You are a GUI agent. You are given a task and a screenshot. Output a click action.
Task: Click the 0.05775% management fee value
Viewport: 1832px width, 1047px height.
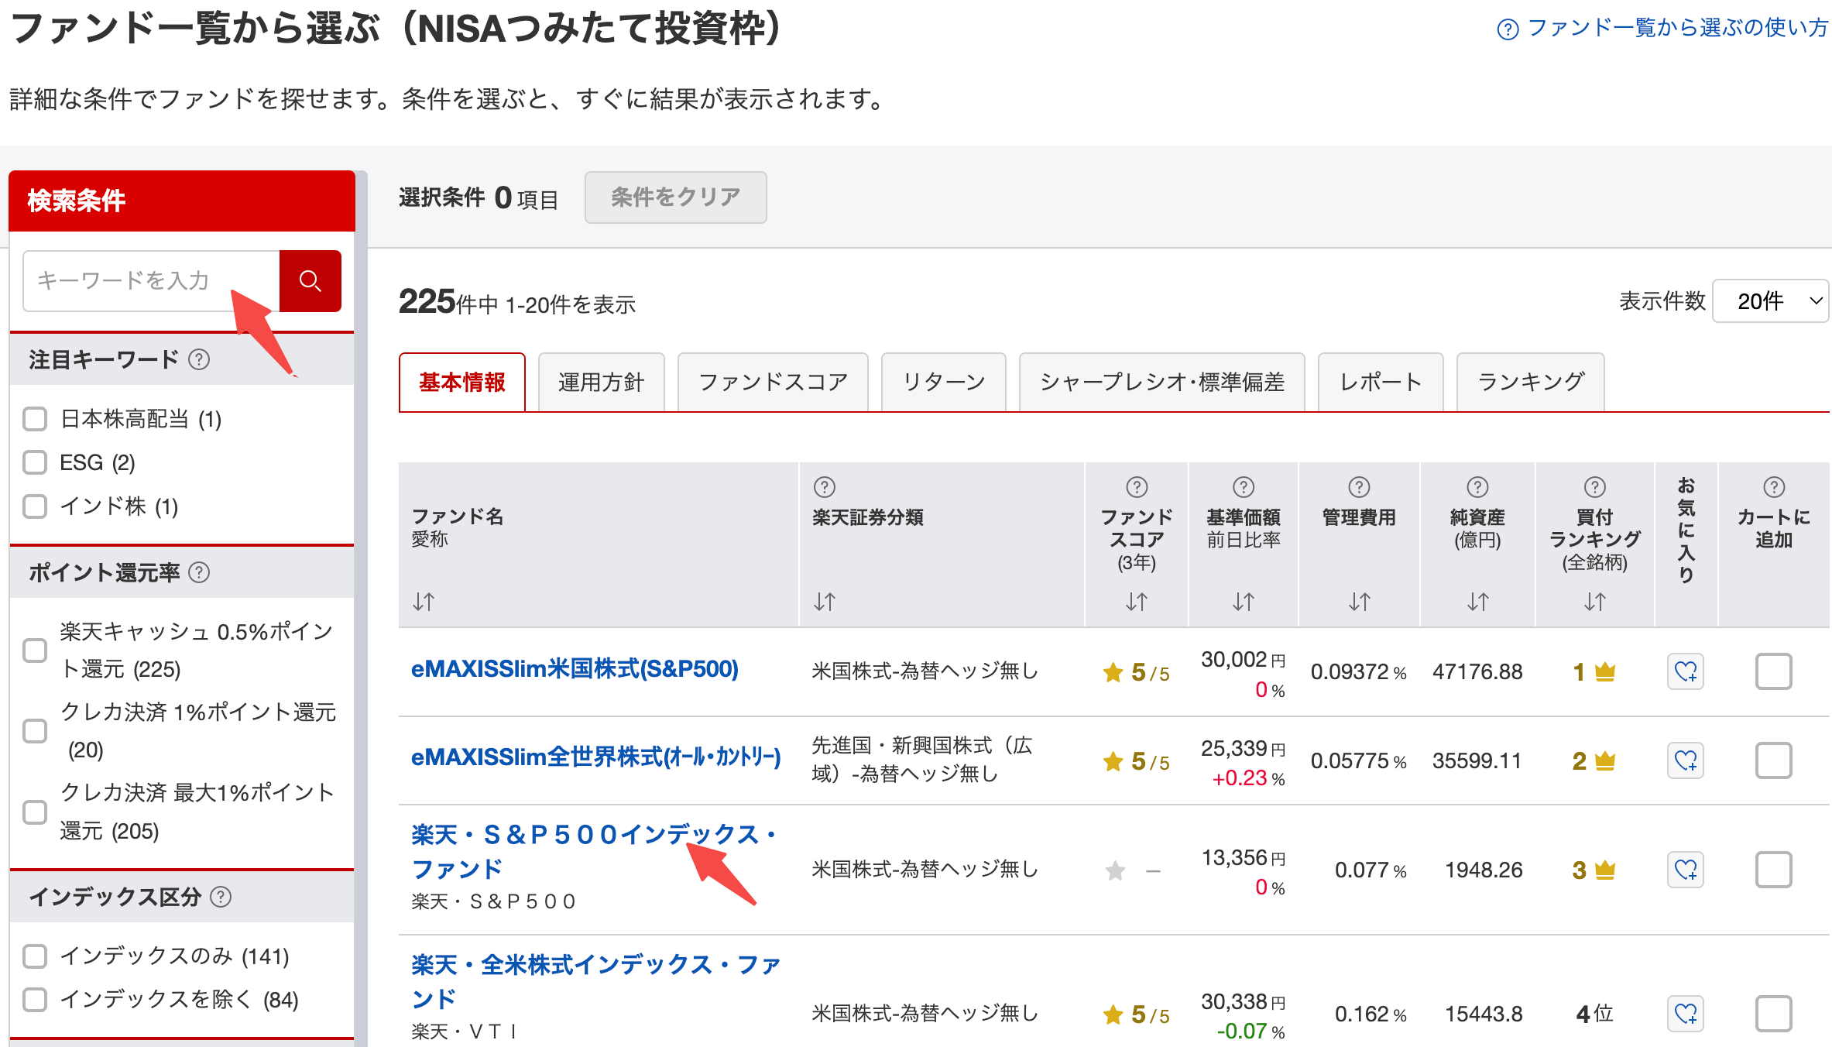pyautogui.click(x=1359, y=761)
